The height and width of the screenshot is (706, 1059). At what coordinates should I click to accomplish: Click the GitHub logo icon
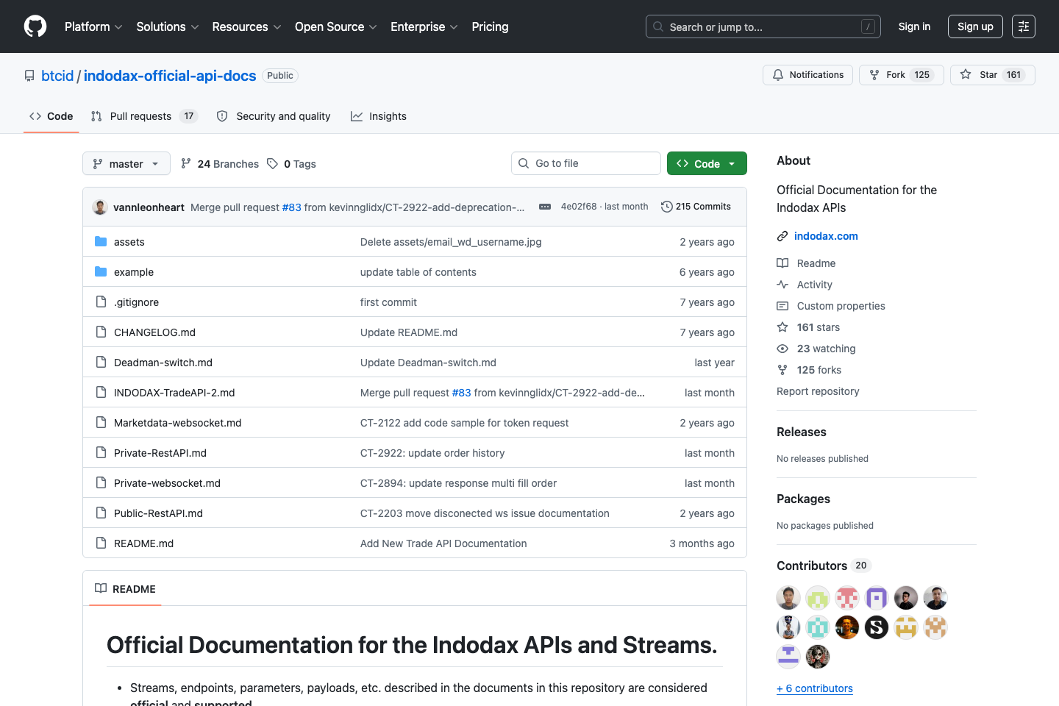tap(35, 26)
